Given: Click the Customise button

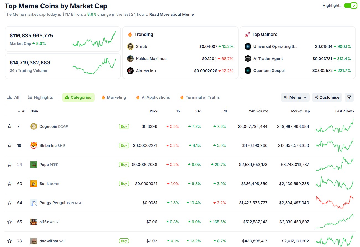Looking at the screenshot, I should [x=327, y=97].
